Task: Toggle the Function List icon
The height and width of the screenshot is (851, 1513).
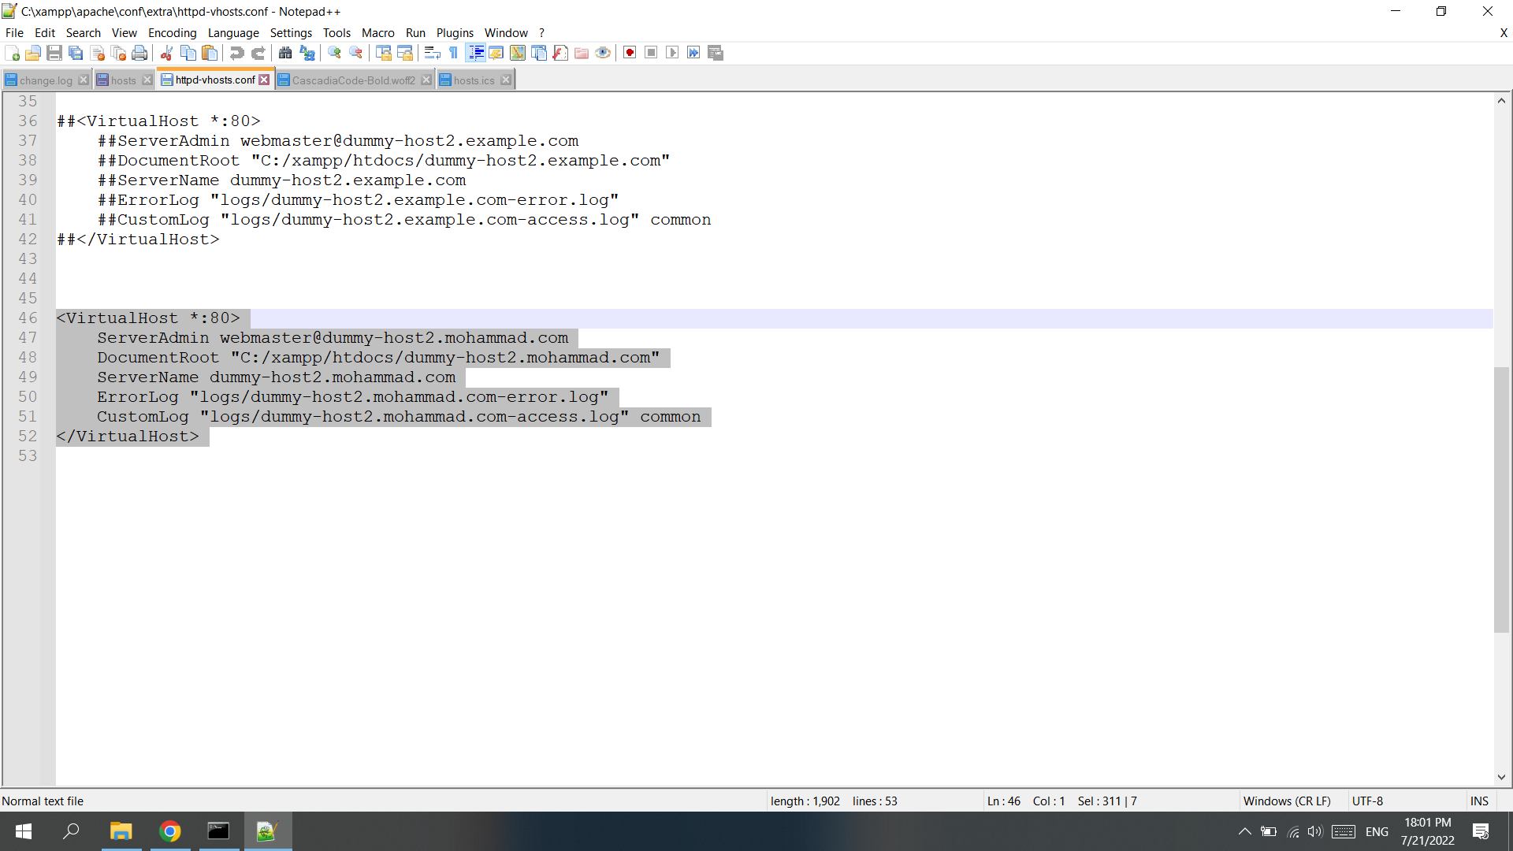Action: pos(560,53)
